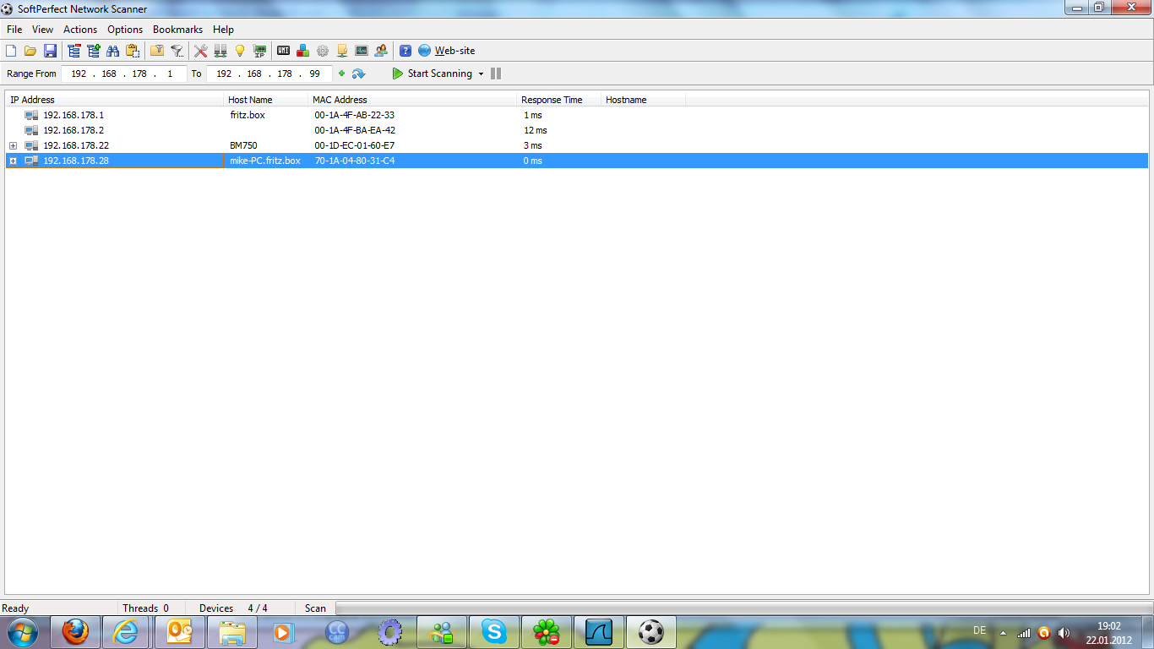Click the funnel filter options icon

[177, 51]
